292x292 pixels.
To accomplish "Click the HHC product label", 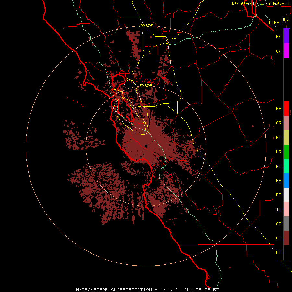I will [x=285, y=19].
